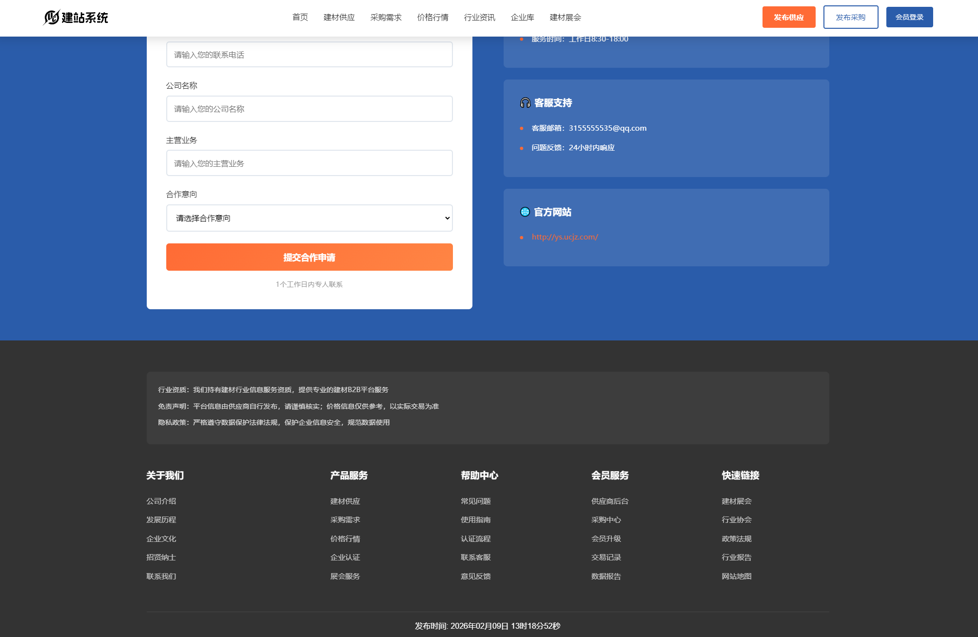Open 企业库 from the navigation bar
The width and height of the screenshot is (978, 637).
[x=522, y=18]
